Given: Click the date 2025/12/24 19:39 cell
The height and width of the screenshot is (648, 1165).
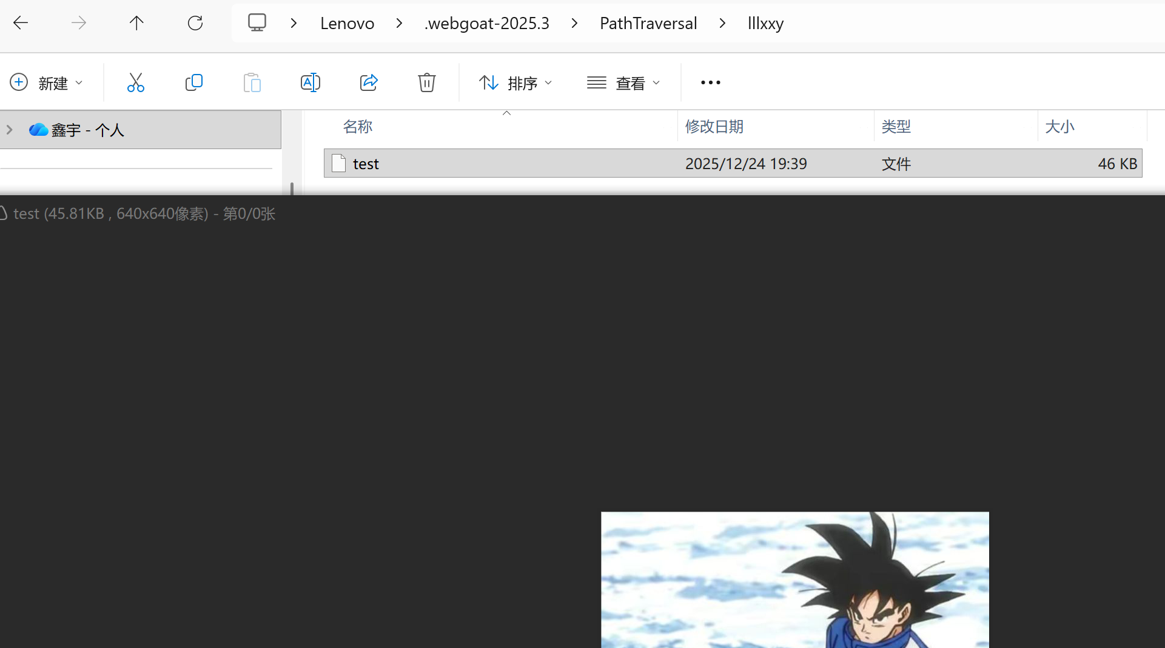Looking at the screenshot, I should click(x=746, y=164).
